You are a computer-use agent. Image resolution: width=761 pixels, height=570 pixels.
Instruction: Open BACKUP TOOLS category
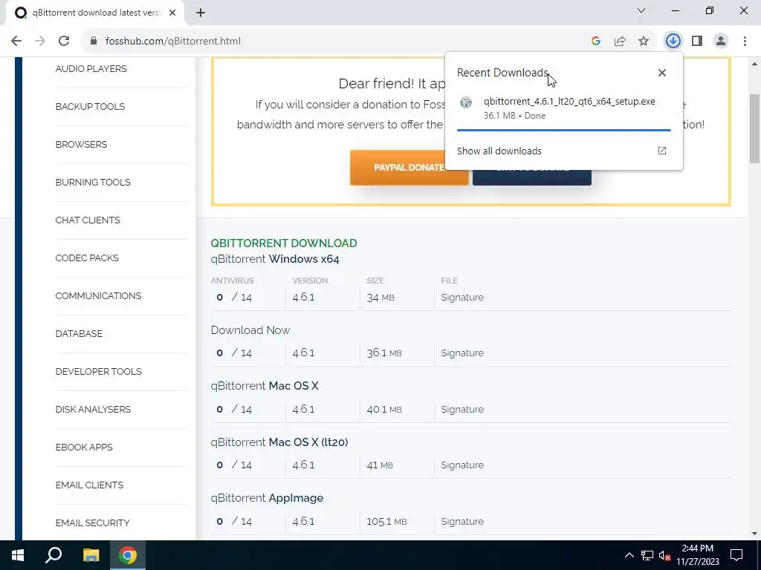coord(90,107)
